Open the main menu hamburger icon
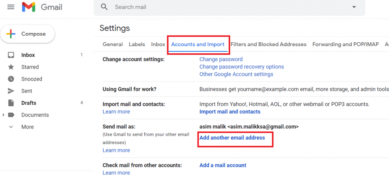This screenshot has width=389, height=177. click(x=11, y=7)
